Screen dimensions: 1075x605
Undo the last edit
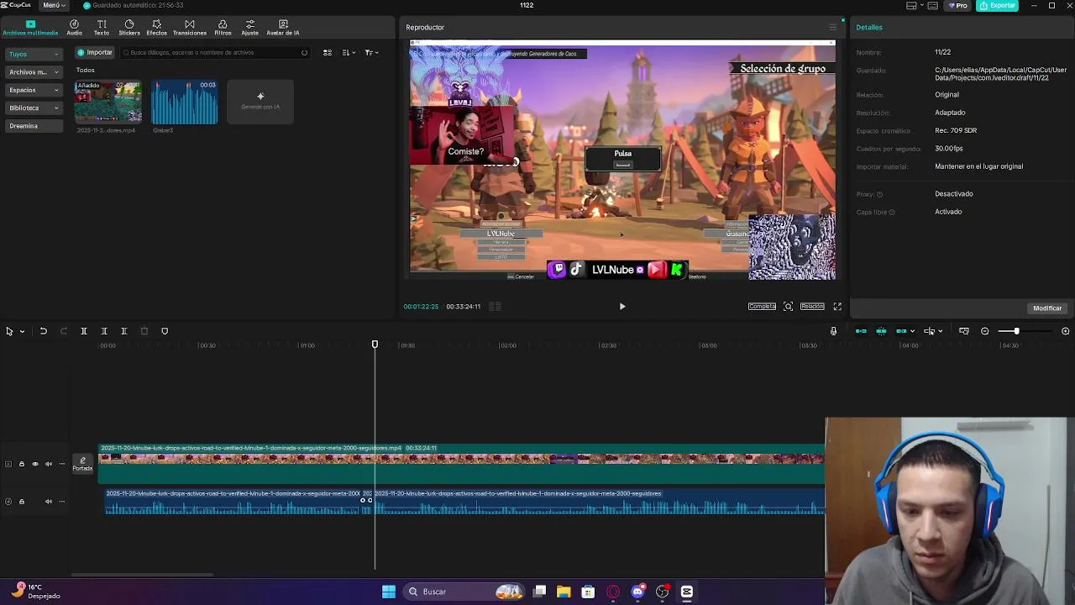[44, 331]
